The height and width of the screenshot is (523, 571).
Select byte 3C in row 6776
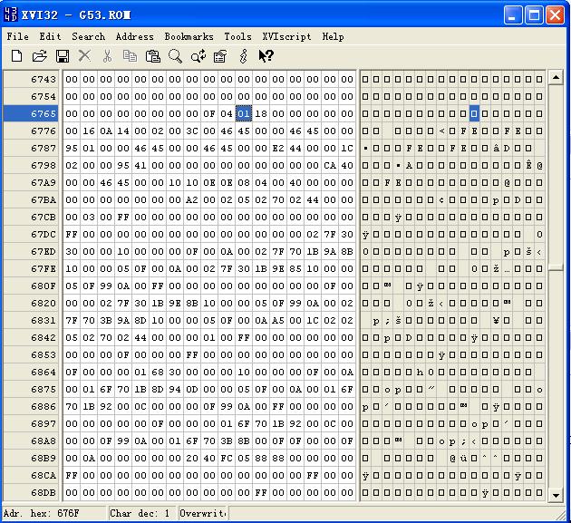click(x=192, y=131)
